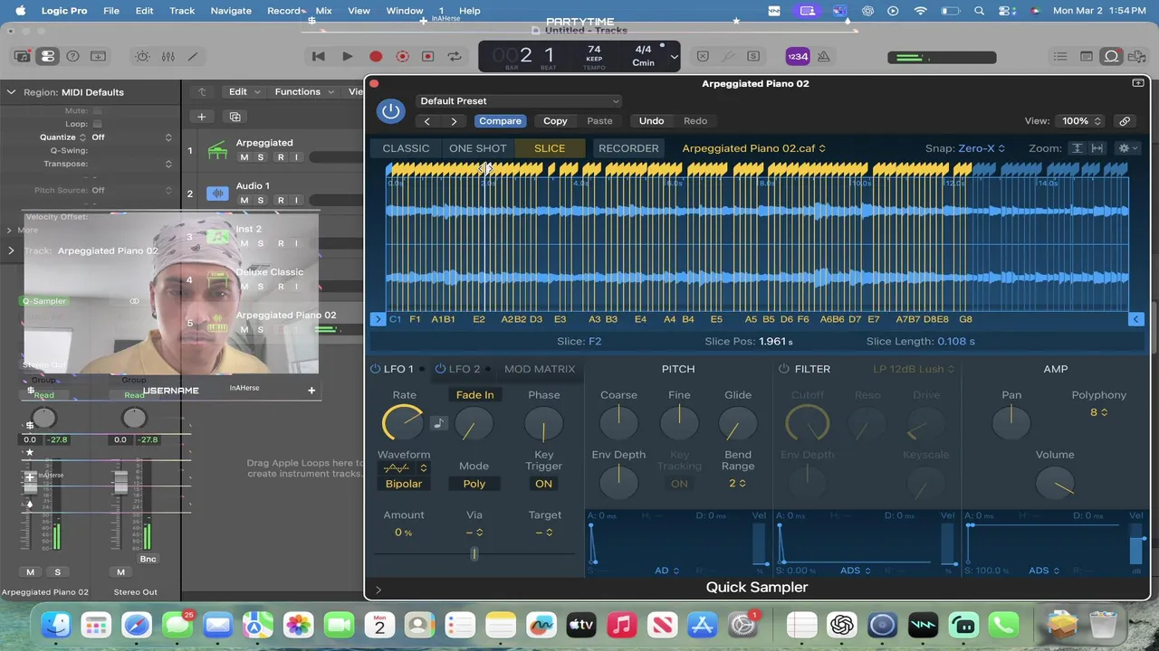This screenshot has height=651, width=1159.
Task: Enable the LFO 1 power toggle
Action: pyautogui.click(x=375, y=369)
